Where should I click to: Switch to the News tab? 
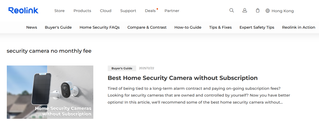32,27
